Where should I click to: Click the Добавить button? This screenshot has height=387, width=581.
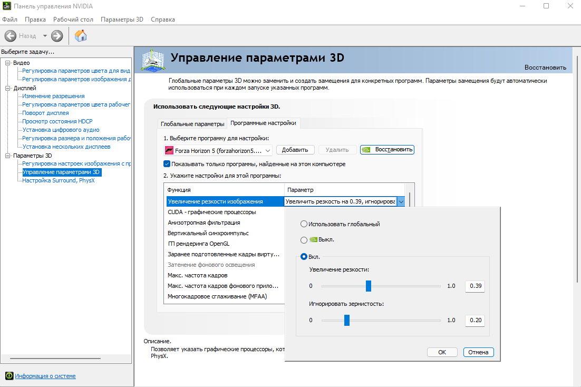click(x=295, y=150)
